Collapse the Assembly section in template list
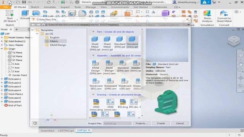This screenshot has height=137, width=244. 93,56
